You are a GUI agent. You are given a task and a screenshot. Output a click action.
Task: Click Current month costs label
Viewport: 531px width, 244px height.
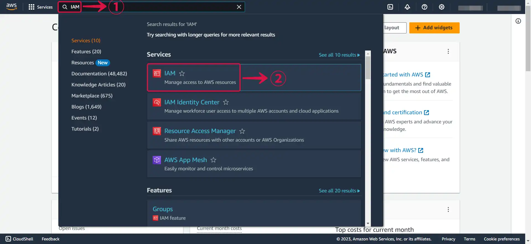pos(219,229)
